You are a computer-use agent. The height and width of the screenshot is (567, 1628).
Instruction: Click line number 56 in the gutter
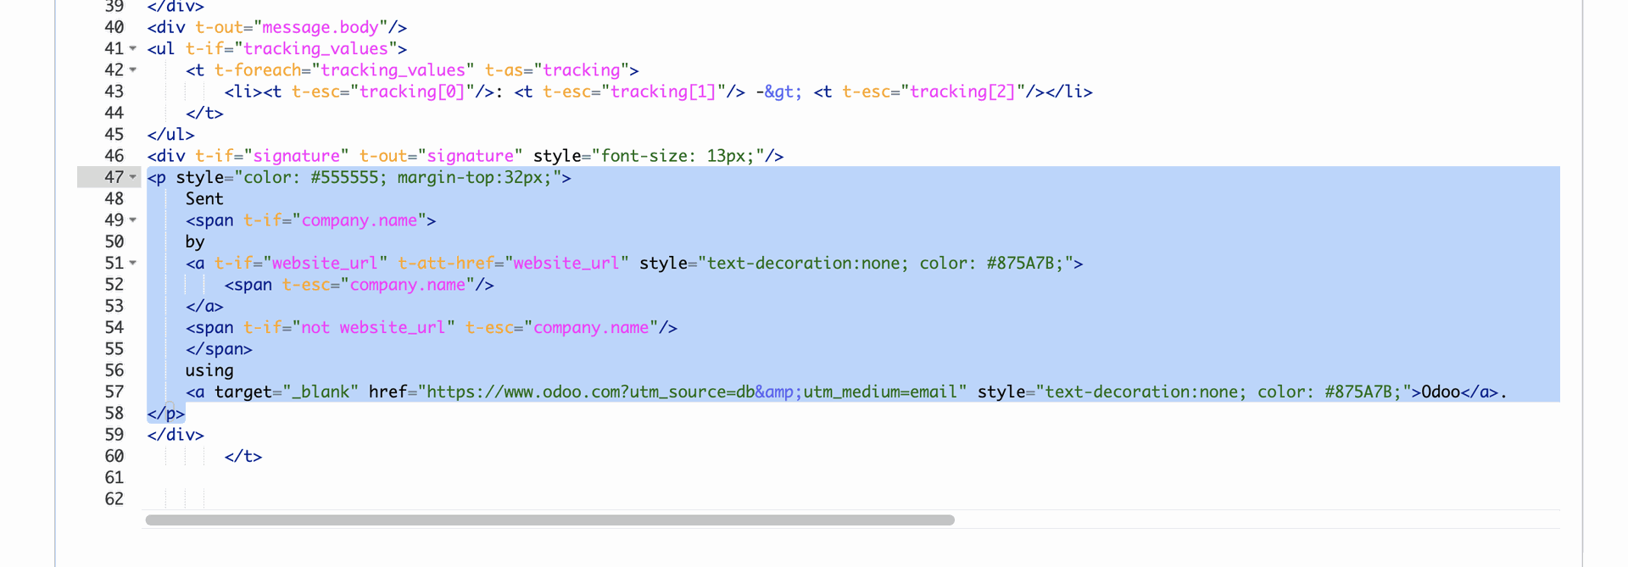point(114,370)
